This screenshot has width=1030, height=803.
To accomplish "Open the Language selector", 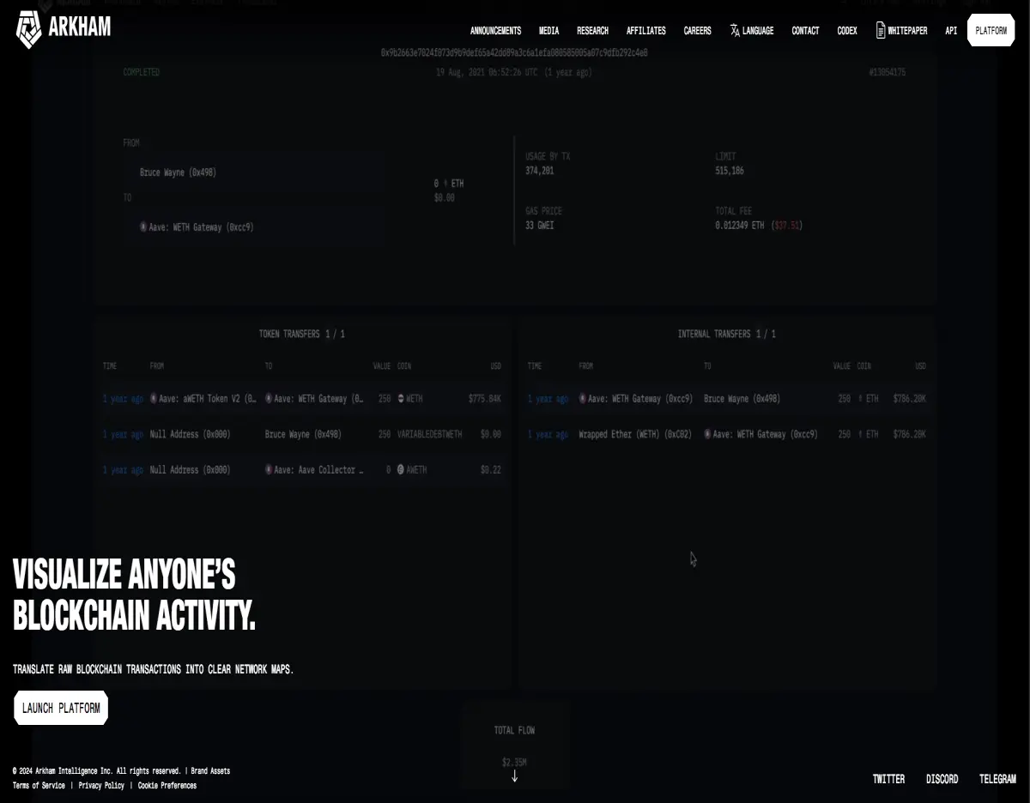I will 752,31.
